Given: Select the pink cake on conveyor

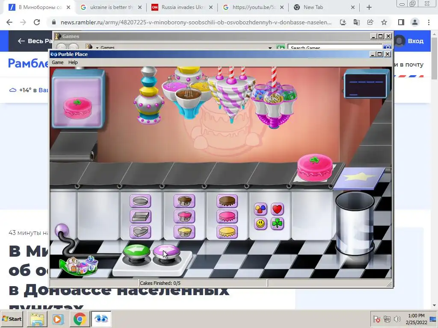Looking at the screenshot, I should click(315, 167).
